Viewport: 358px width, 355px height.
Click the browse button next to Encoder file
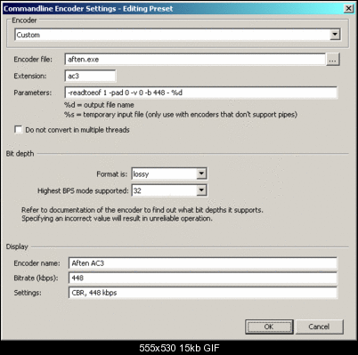coord(333,60)
